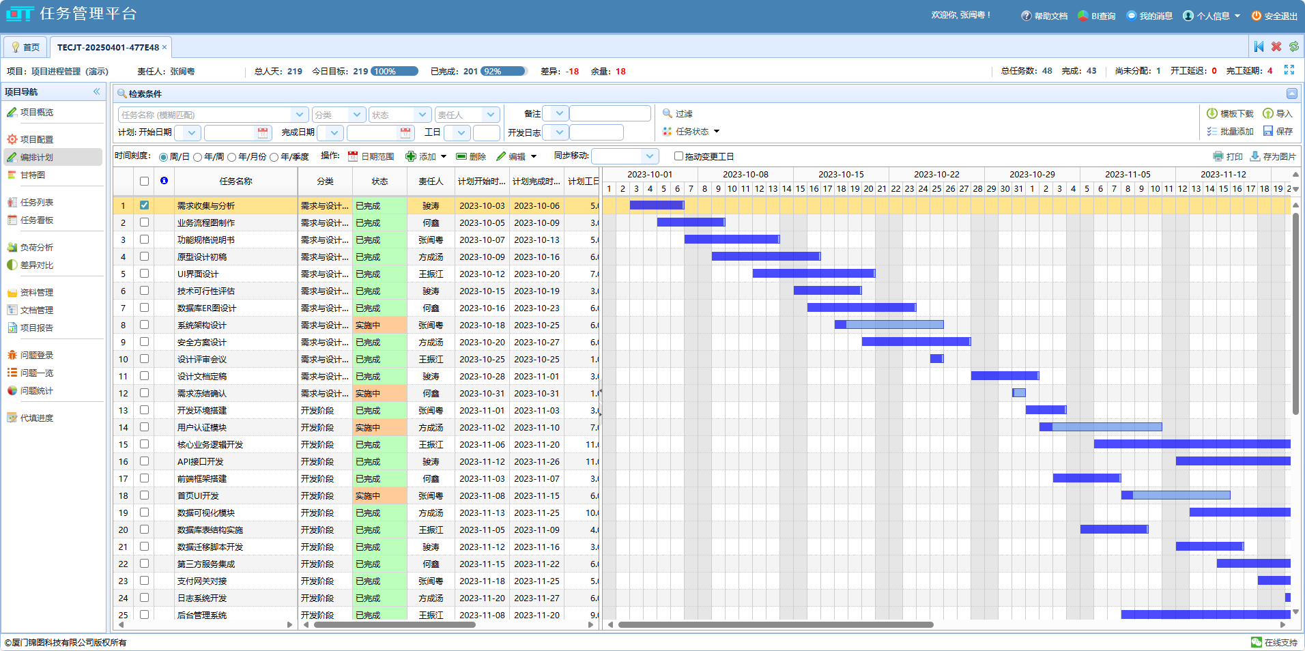
Task: Click 存为图片 export icon
Action: 1255,156
